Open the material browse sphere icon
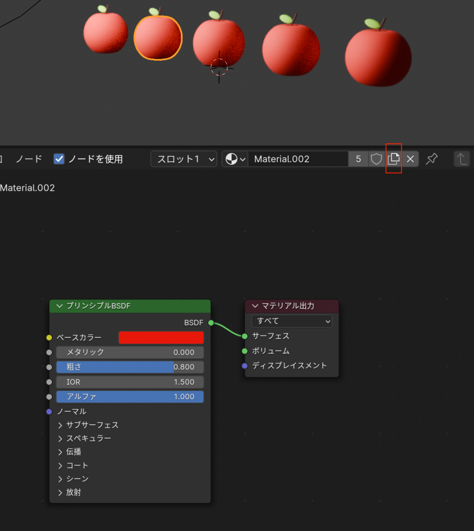This screenshot has width=474, height=531. click(x=235, y=159)
